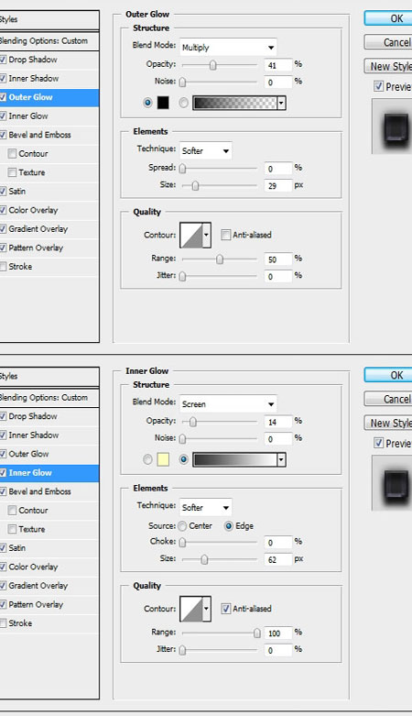Viewport: 412px width, 716px height.
Task: Select the gradient radio in Inner Glow
Action: click(x=183, y=459)
